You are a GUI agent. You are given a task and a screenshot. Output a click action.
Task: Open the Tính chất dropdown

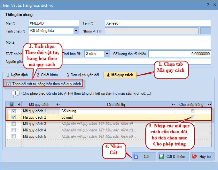point(76,31)
